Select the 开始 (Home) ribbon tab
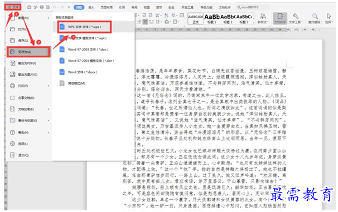 click(x=79, y=7)
